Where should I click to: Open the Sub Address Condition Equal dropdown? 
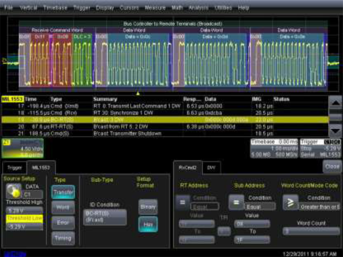260,206
